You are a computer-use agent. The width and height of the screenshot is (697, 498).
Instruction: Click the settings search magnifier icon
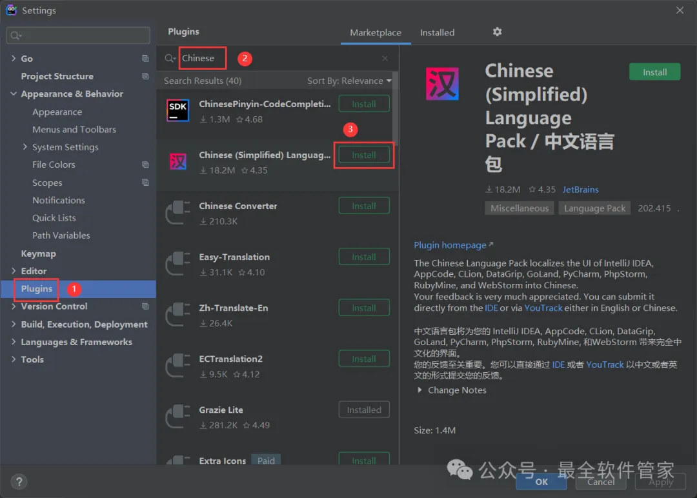(x=15, y=35)
